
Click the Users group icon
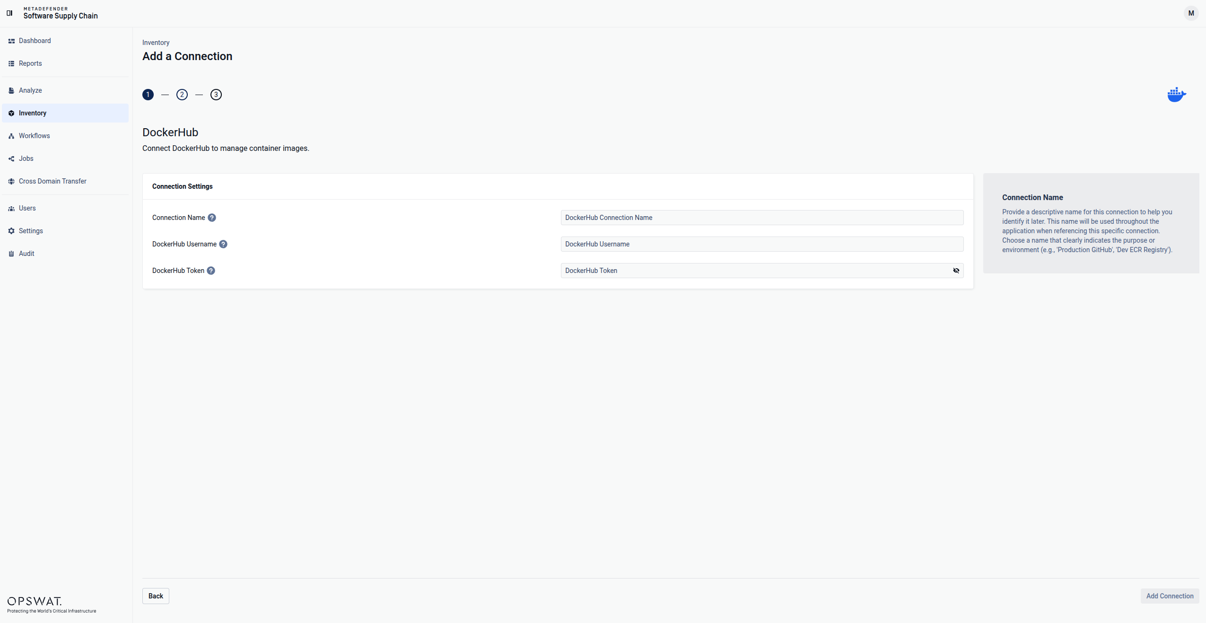click(11, 209)
